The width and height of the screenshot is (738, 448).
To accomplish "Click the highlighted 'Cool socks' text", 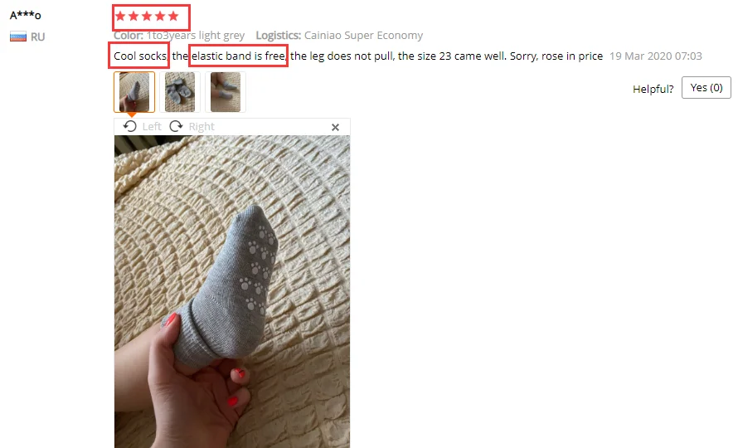I will click(x=140, y=56).
